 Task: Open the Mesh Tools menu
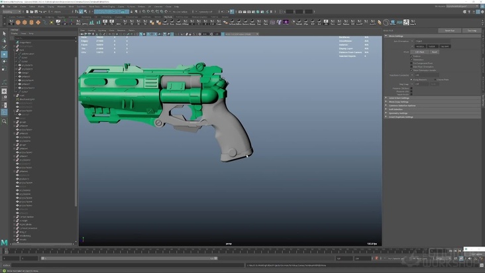[94, 7]
